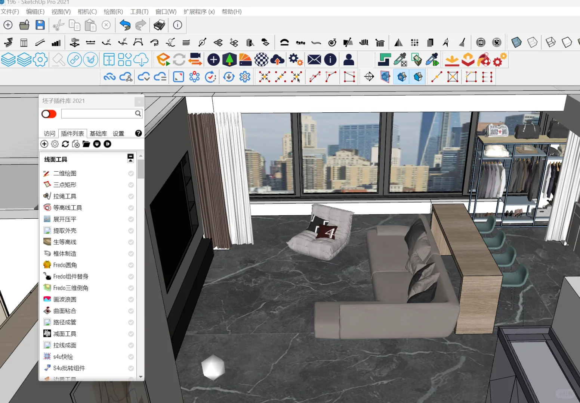Screen dimensions: 580x403
Task: Click the help question mark in plugin panel
Action: 139,133
